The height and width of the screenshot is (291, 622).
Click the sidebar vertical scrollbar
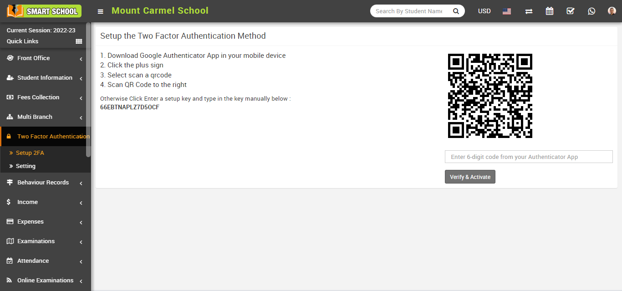tap(88, 90)
